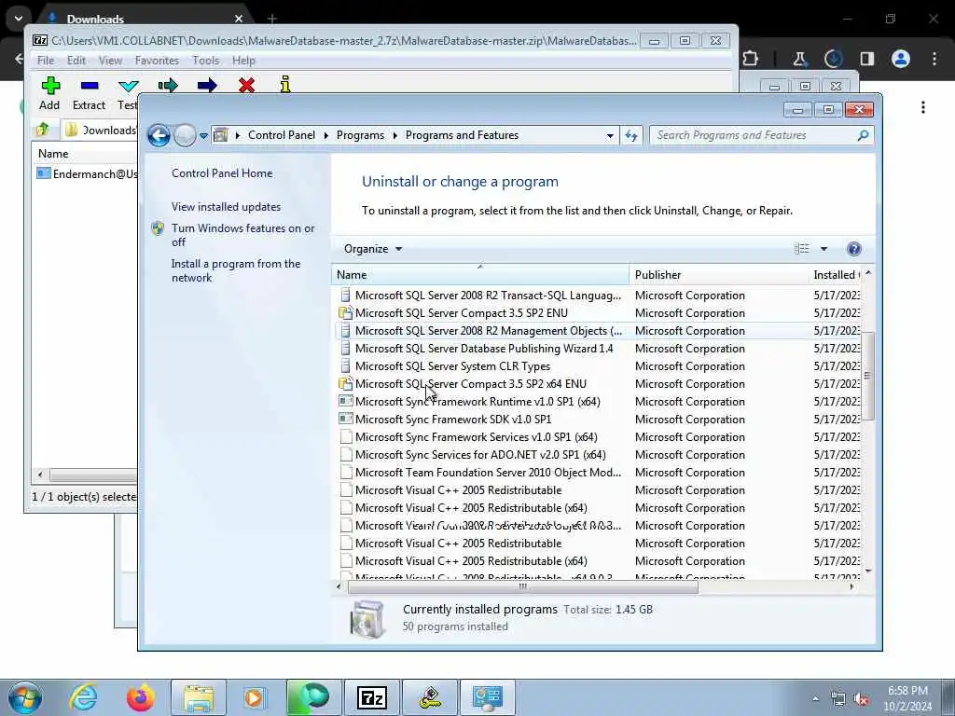Select the Endermanch file in 7-Zip list
Screen dimensions: 955x716
pyautogui.click(x=87, y=174)
